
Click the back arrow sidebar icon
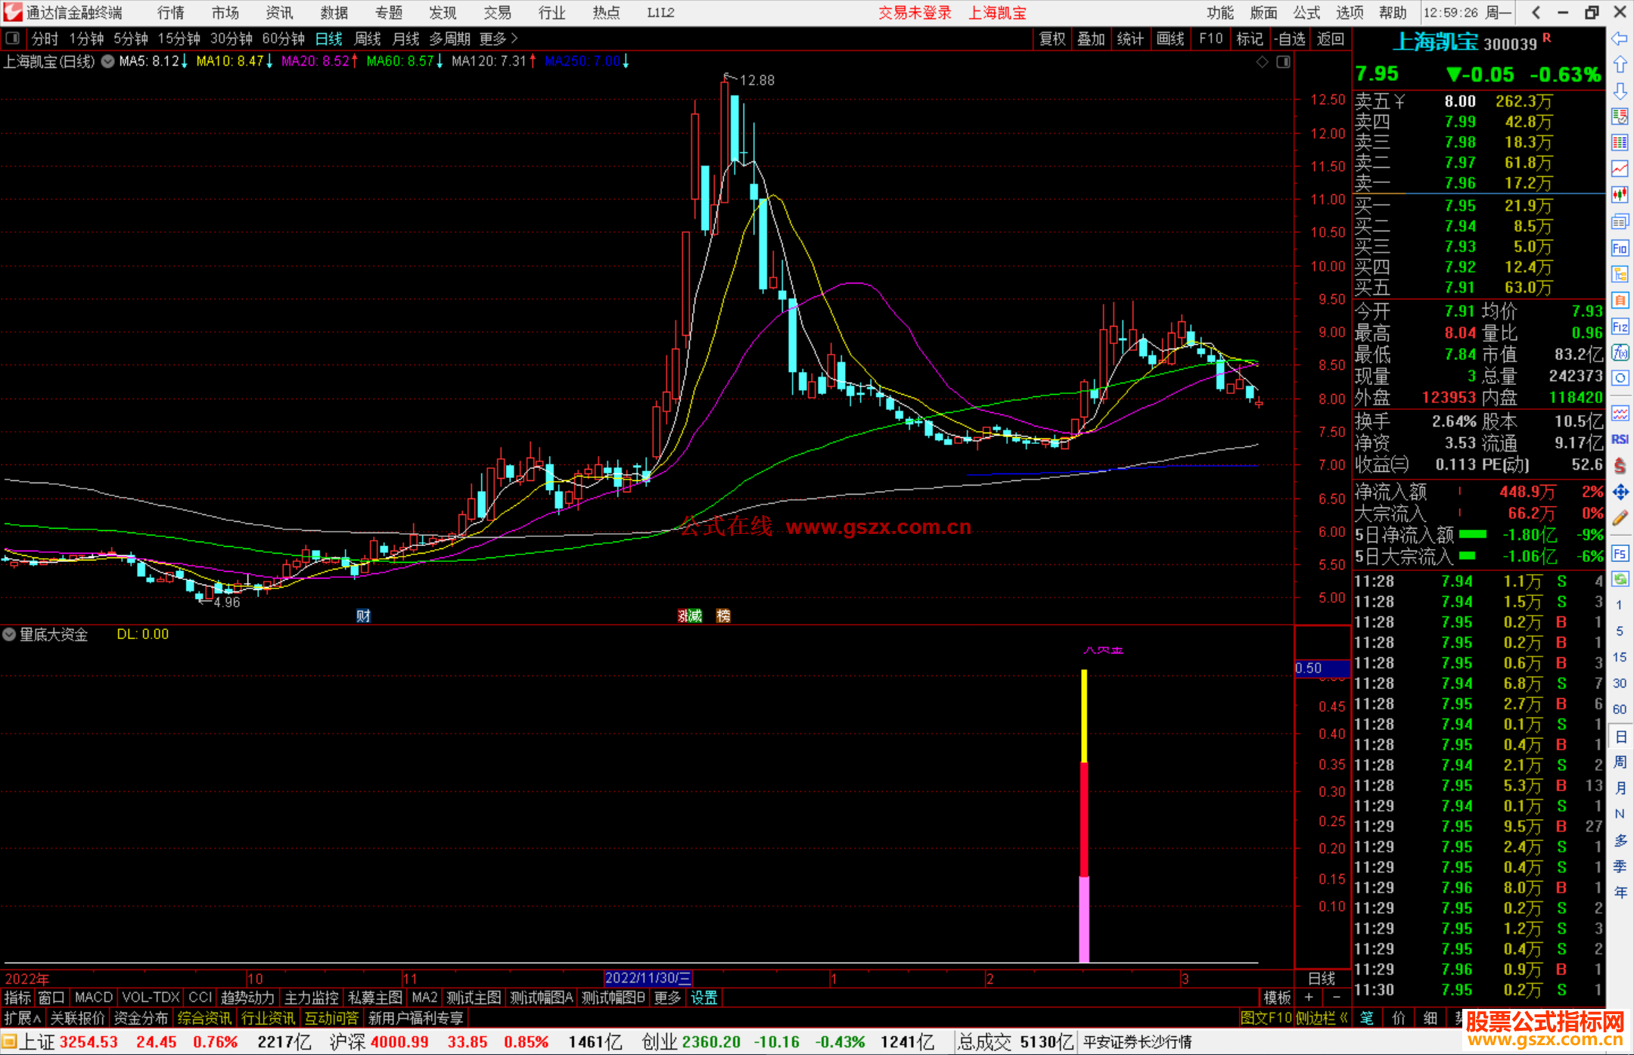[1620, 38]
